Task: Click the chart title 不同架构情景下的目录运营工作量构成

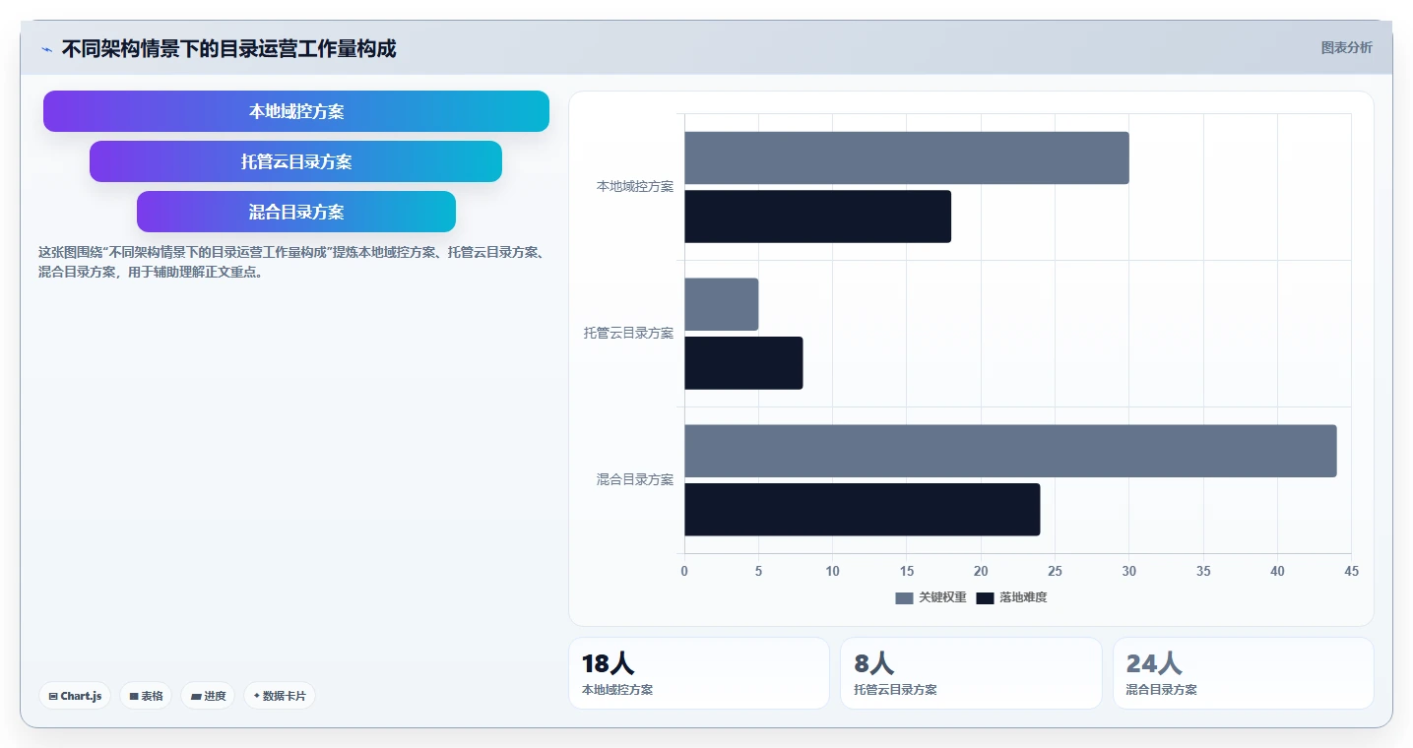Action: (x=228, y=49)
